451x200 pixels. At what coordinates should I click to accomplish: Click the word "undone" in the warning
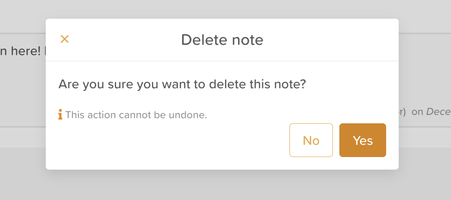(189, 114)
